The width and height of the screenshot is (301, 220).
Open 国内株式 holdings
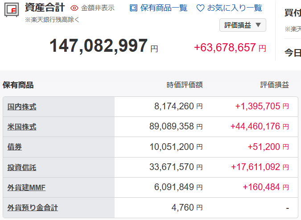[x=22, y=107]
